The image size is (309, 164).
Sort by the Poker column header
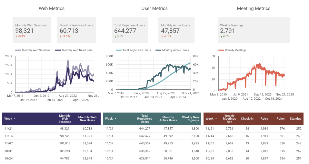tap(280, 119)
